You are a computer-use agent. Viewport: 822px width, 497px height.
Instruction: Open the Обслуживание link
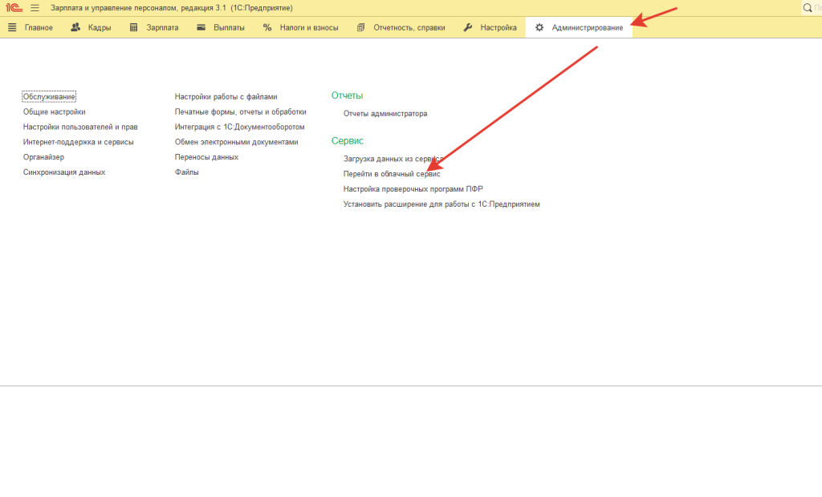(x=49, y=96)
